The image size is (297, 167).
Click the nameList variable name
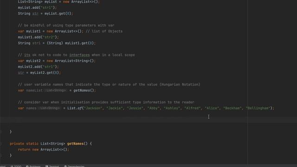[34, 90]
